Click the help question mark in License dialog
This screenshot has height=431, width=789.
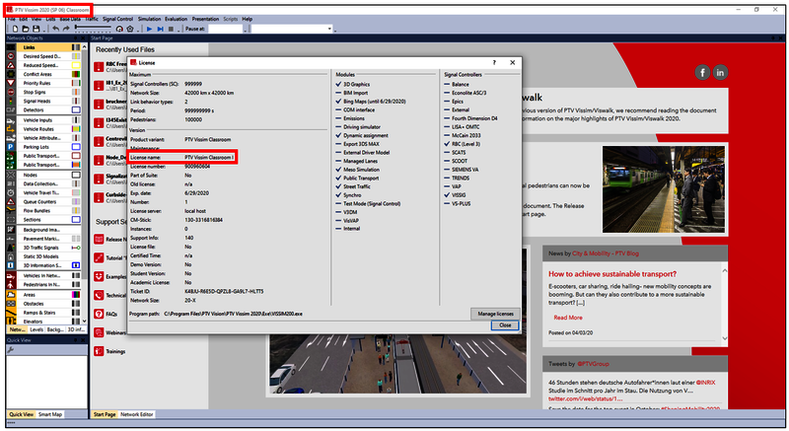(493, 61)
